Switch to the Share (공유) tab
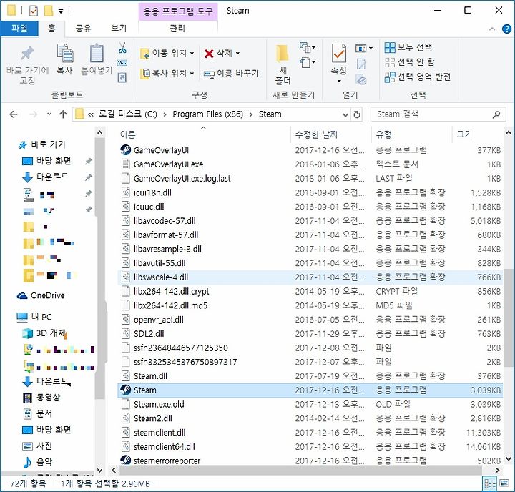 click(83, 28)
